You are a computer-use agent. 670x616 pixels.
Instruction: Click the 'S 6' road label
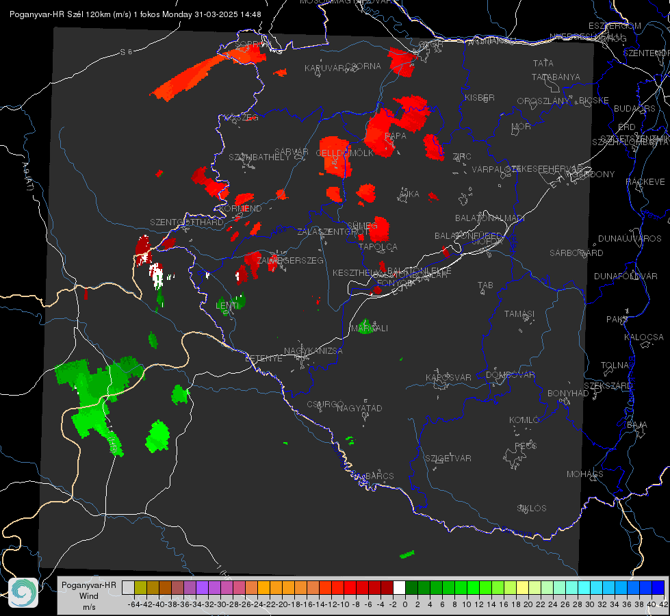click(127, 52)
